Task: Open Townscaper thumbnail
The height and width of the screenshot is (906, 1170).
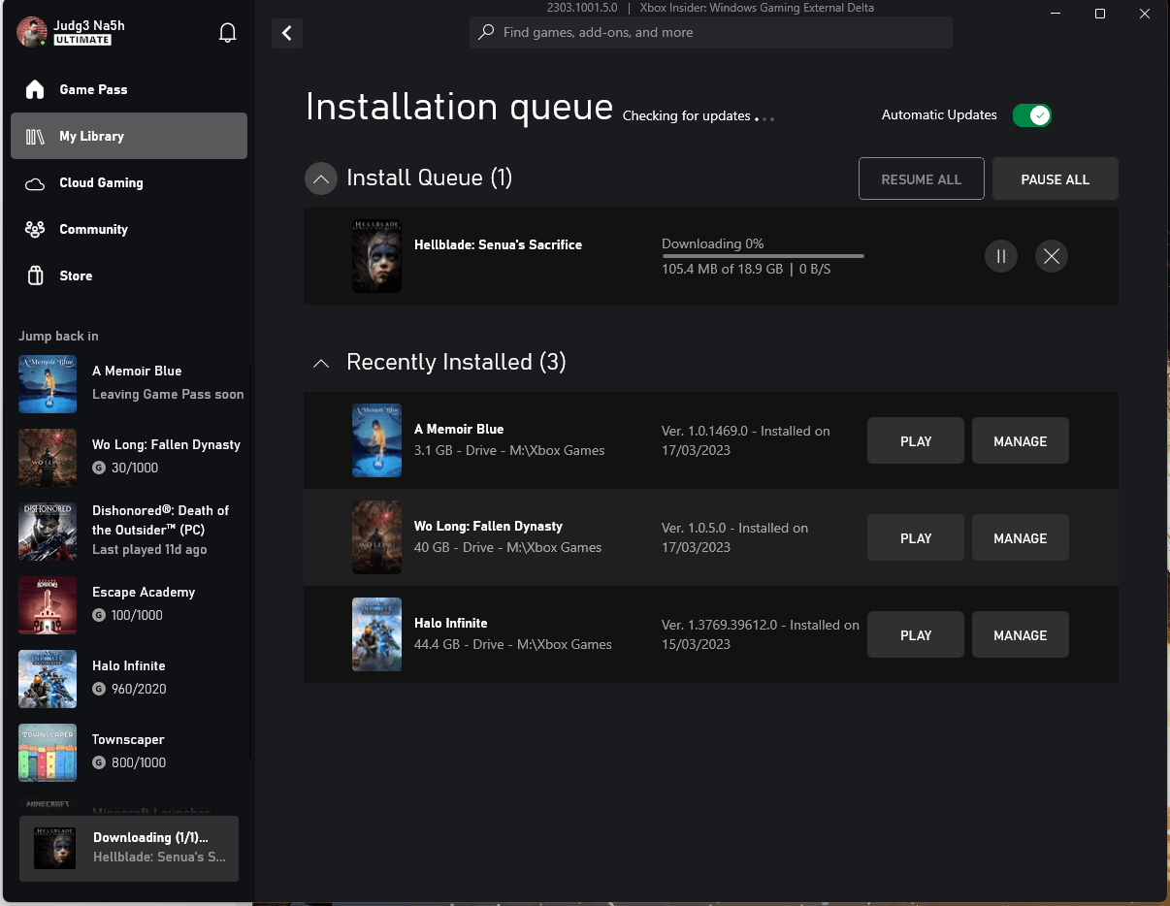Action: click(48, 753)
